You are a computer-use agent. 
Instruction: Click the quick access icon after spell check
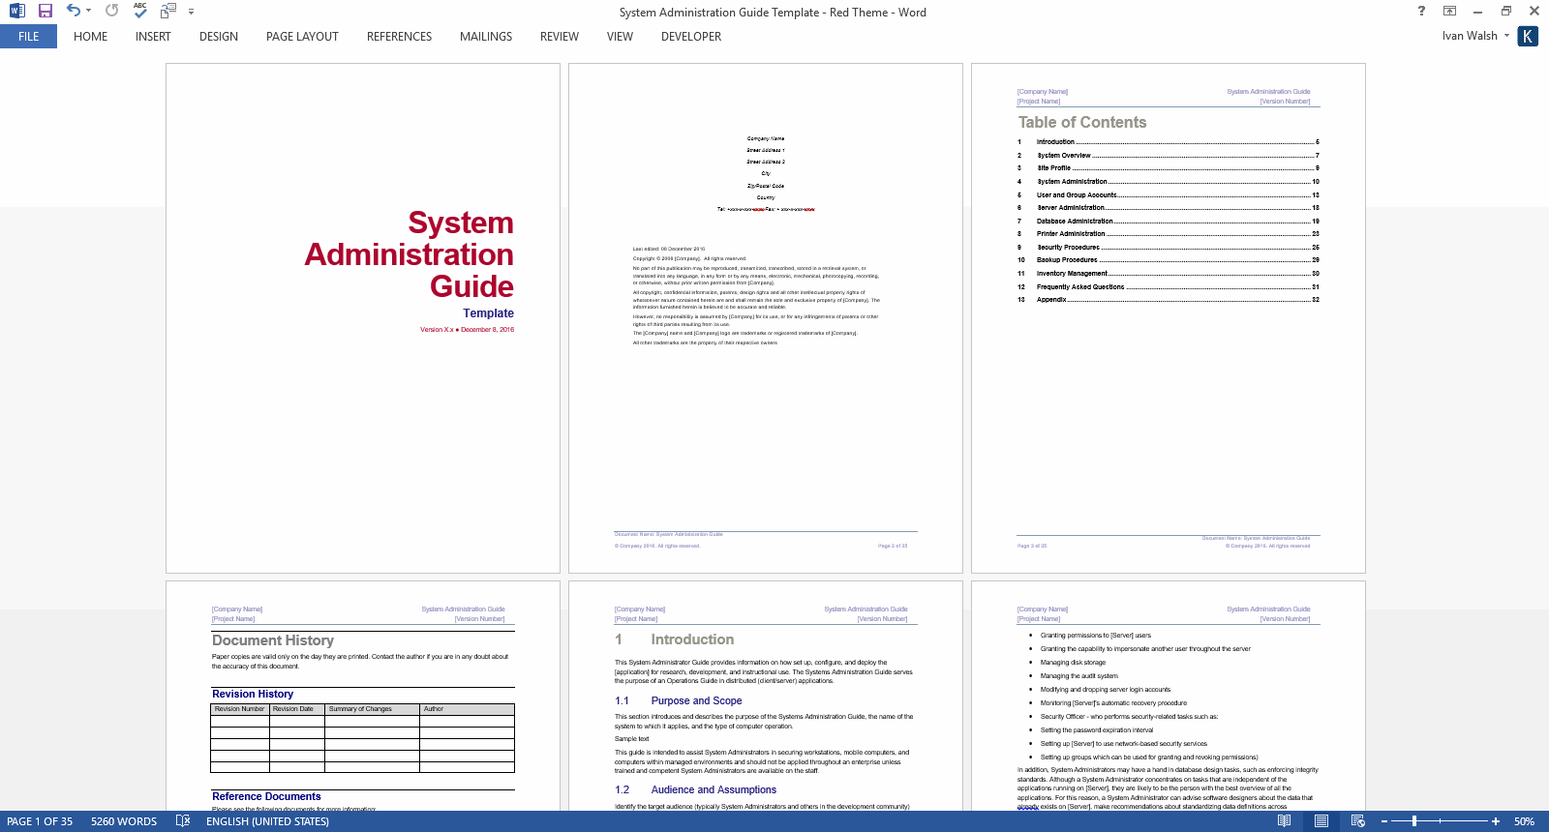click(x=168, y=11)
